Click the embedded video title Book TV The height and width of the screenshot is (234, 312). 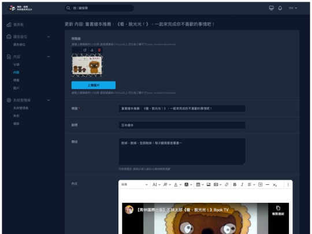coord(183,210)
